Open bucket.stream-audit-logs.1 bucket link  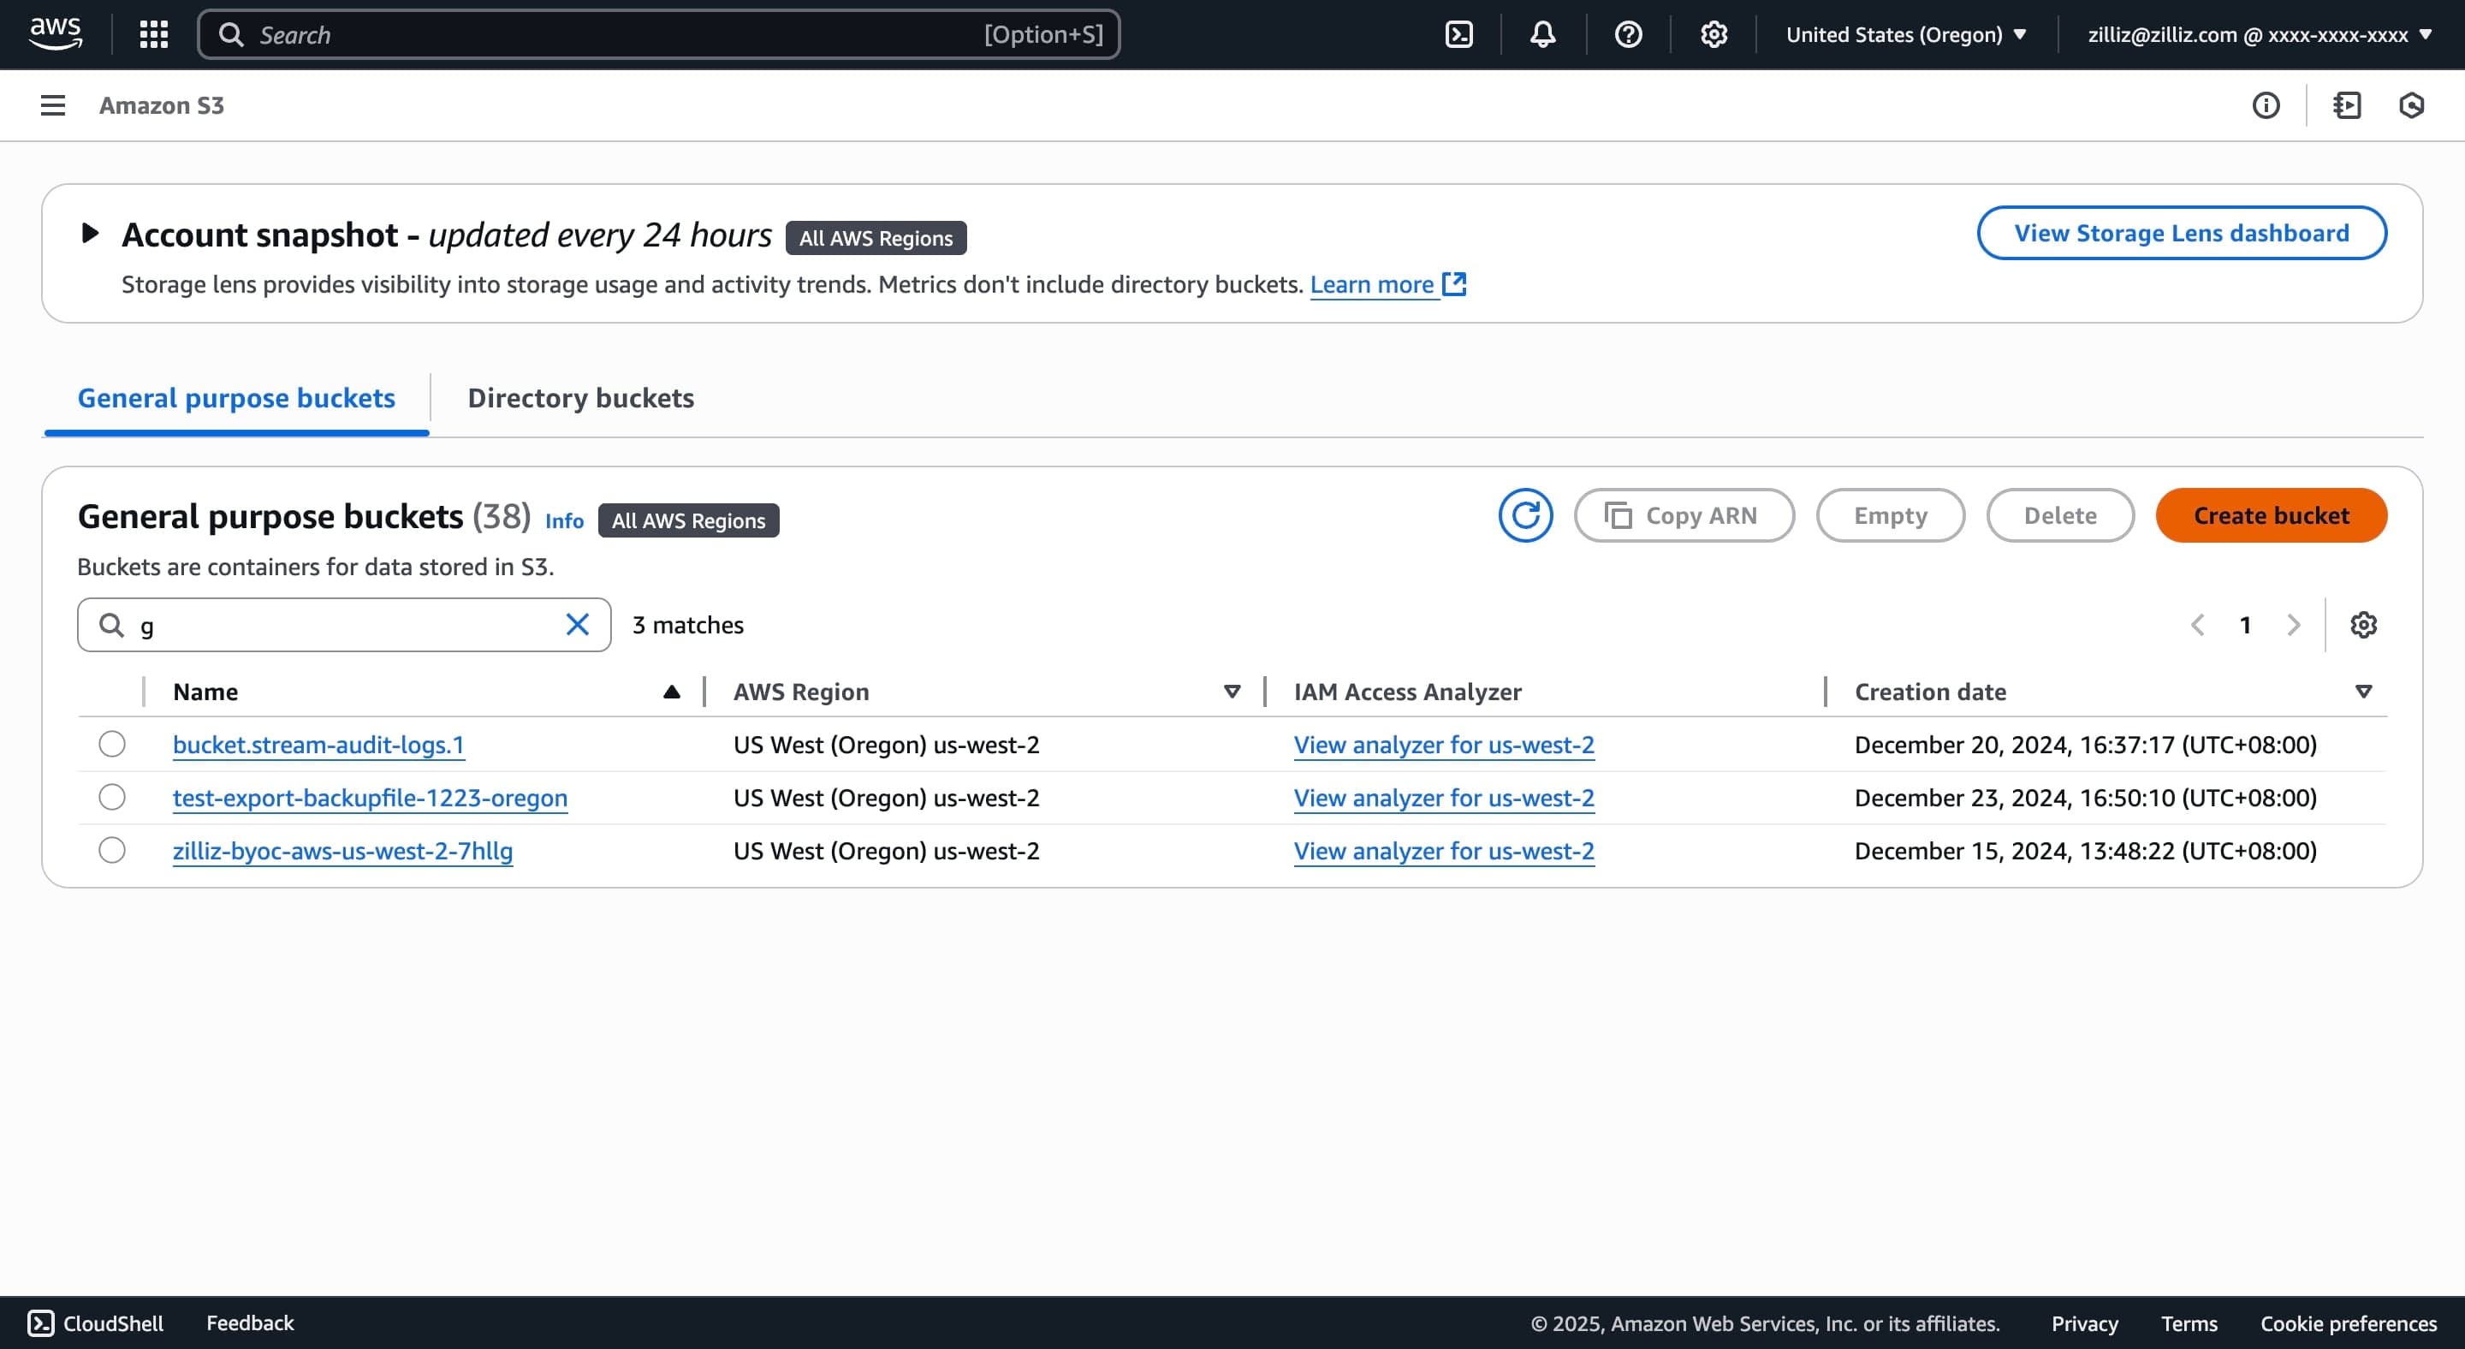tap(318, 745)
